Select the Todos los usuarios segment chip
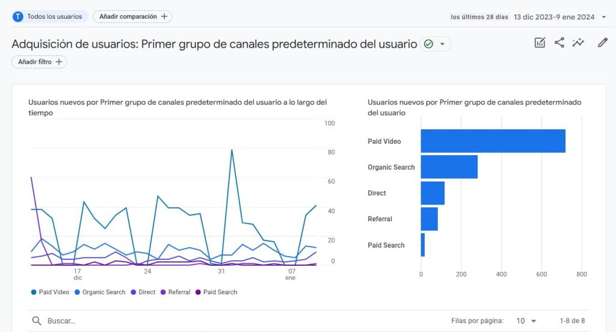This screenshot has height=332, width=616. point(49,16)
